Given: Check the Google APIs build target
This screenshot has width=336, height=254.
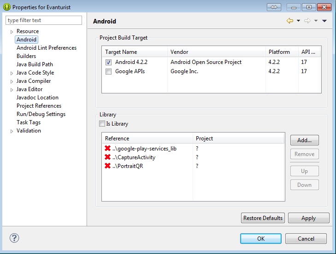Looking at the screenshot, I should pyautogui.click(x=108, y=71).
